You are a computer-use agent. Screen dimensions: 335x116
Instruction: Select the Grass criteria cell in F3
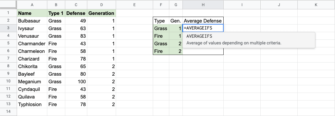pos(161,28)
